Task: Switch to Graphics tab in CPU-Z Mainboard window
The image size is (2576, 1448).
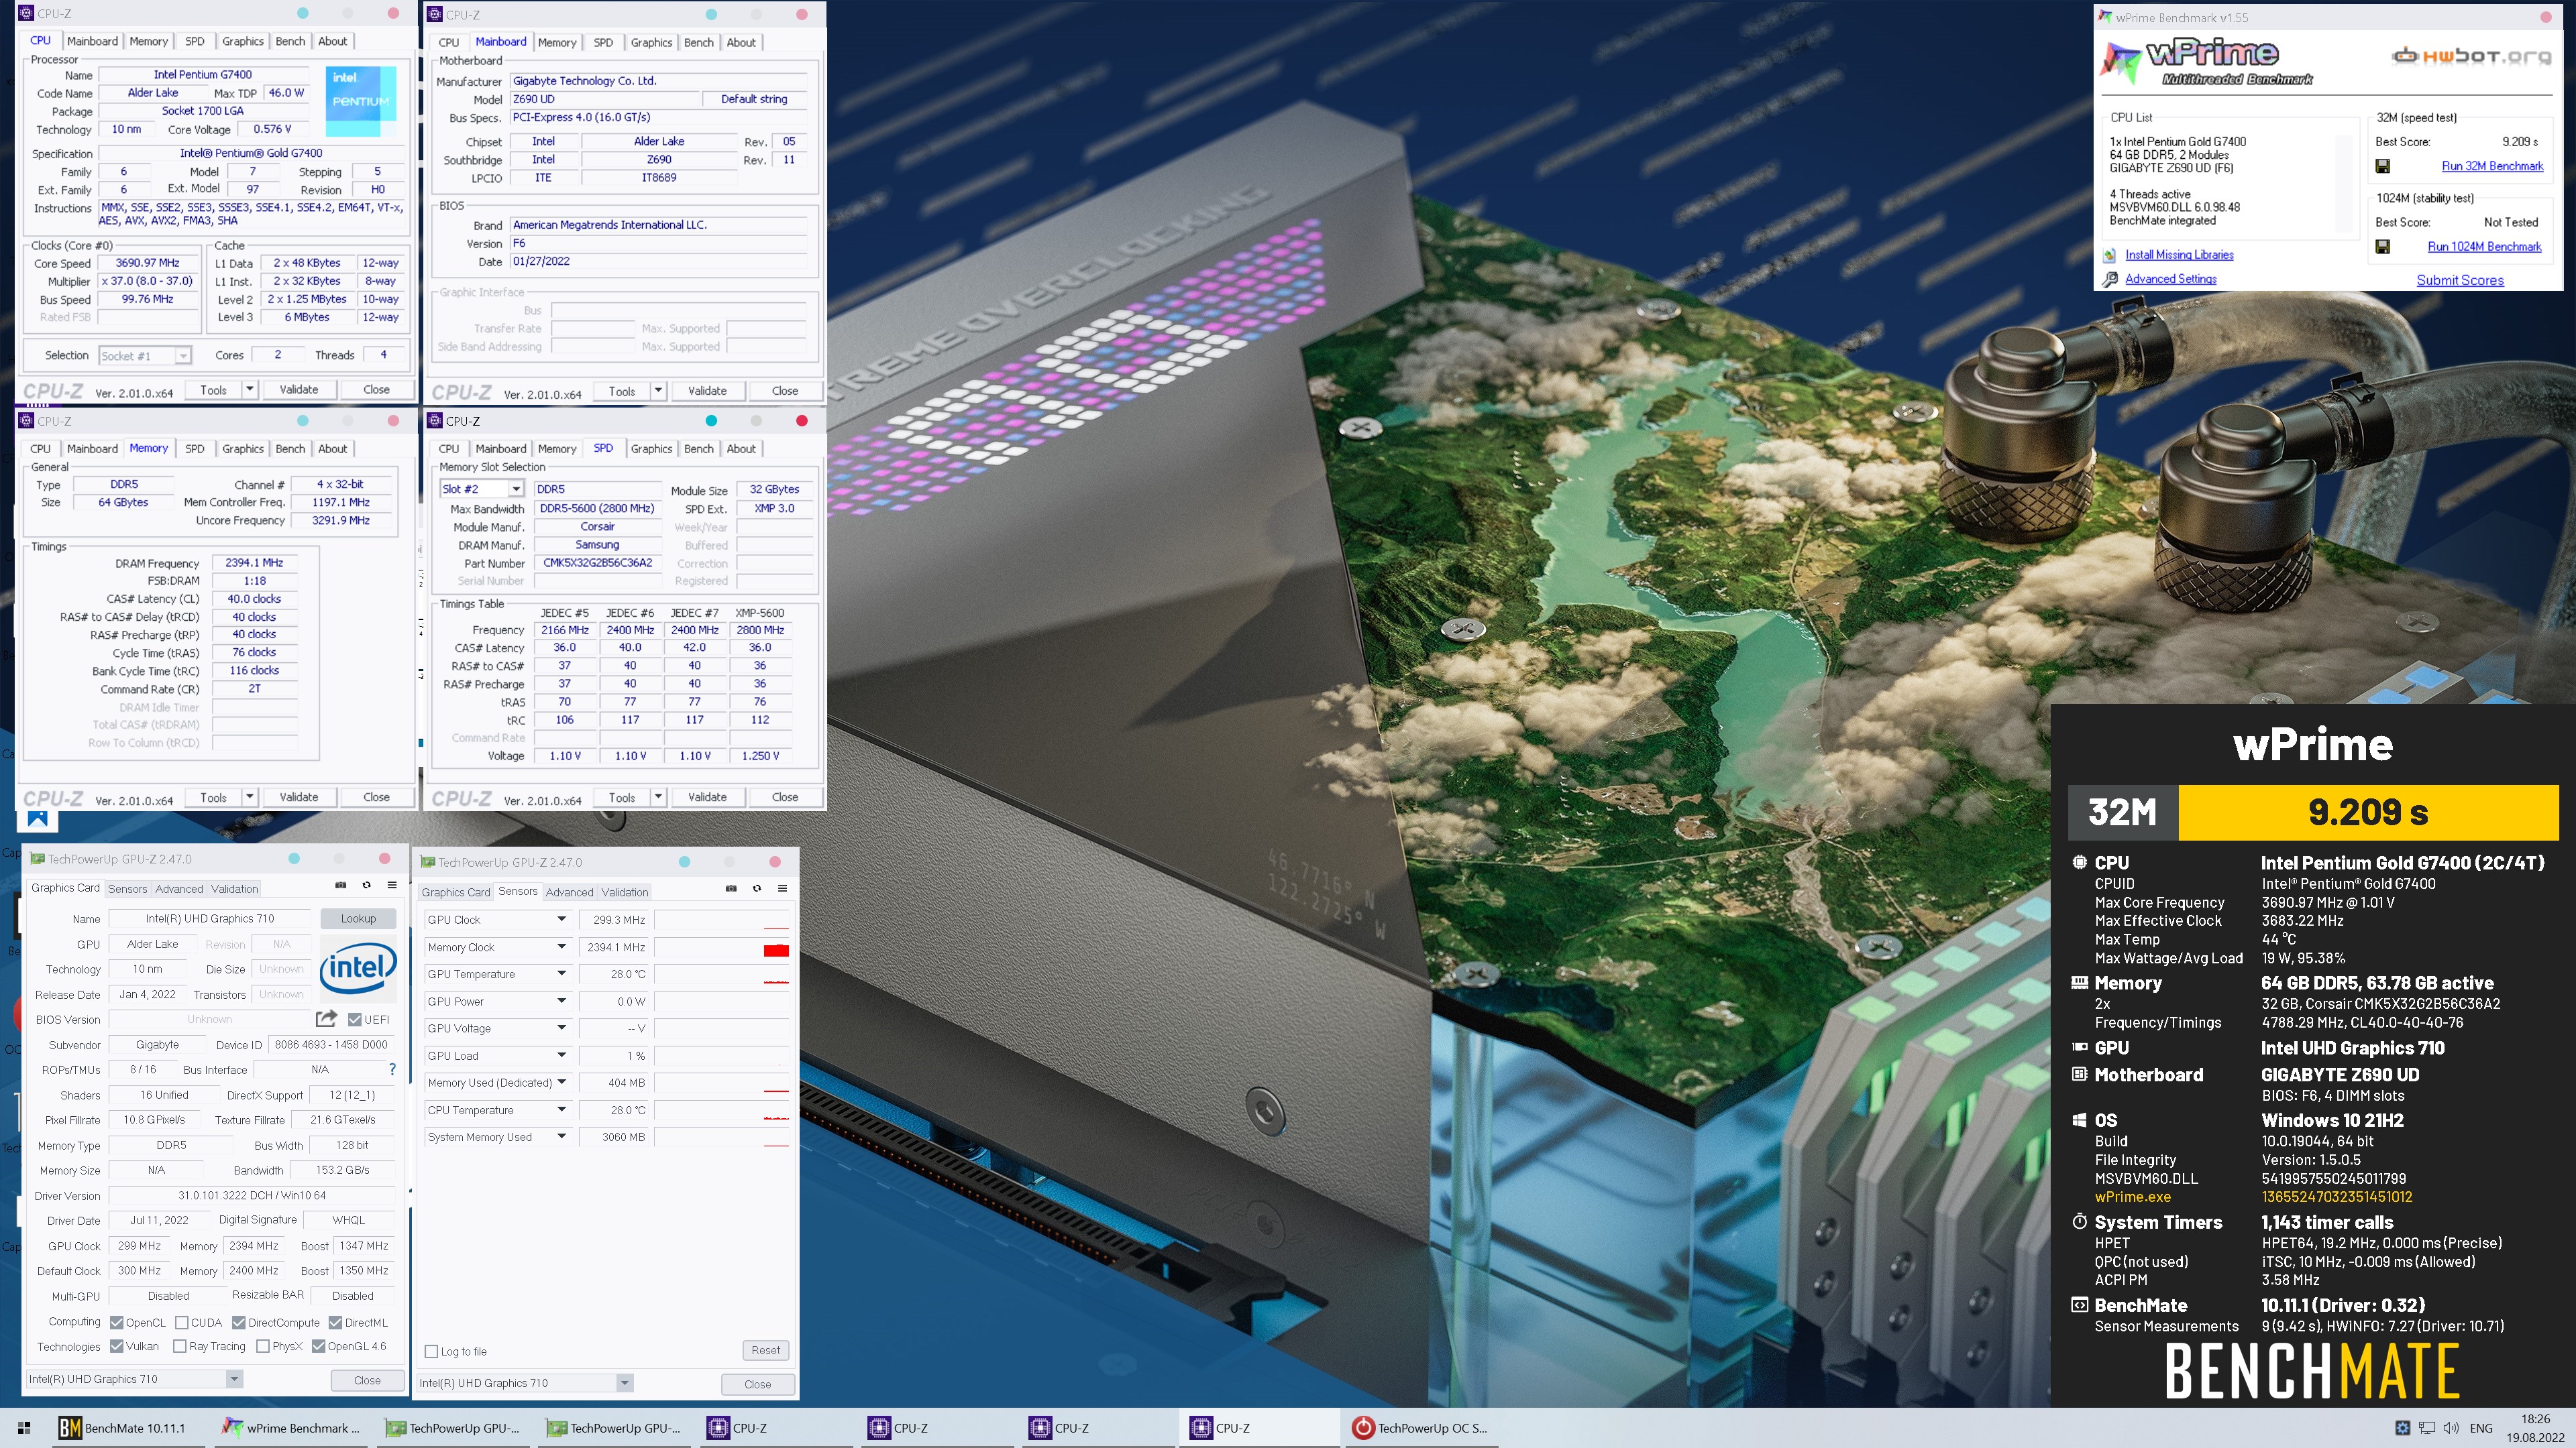Action: (x=651, y=42)
